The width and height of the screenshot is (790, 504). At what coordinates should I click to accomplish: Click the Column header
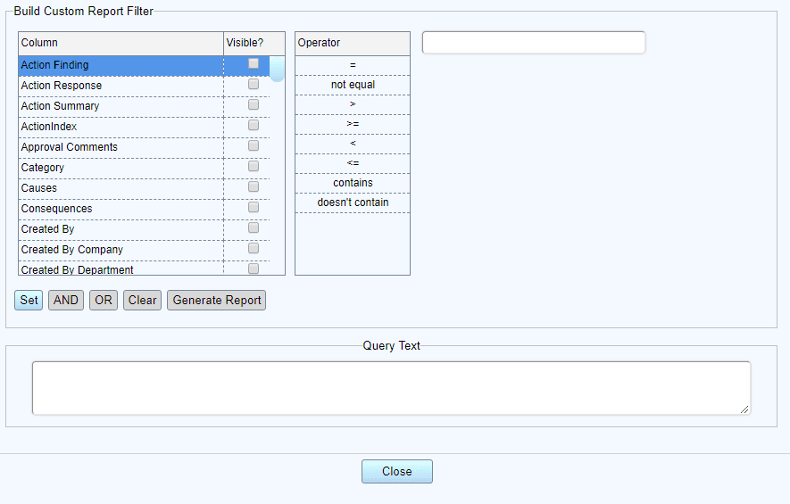point(121,44)
